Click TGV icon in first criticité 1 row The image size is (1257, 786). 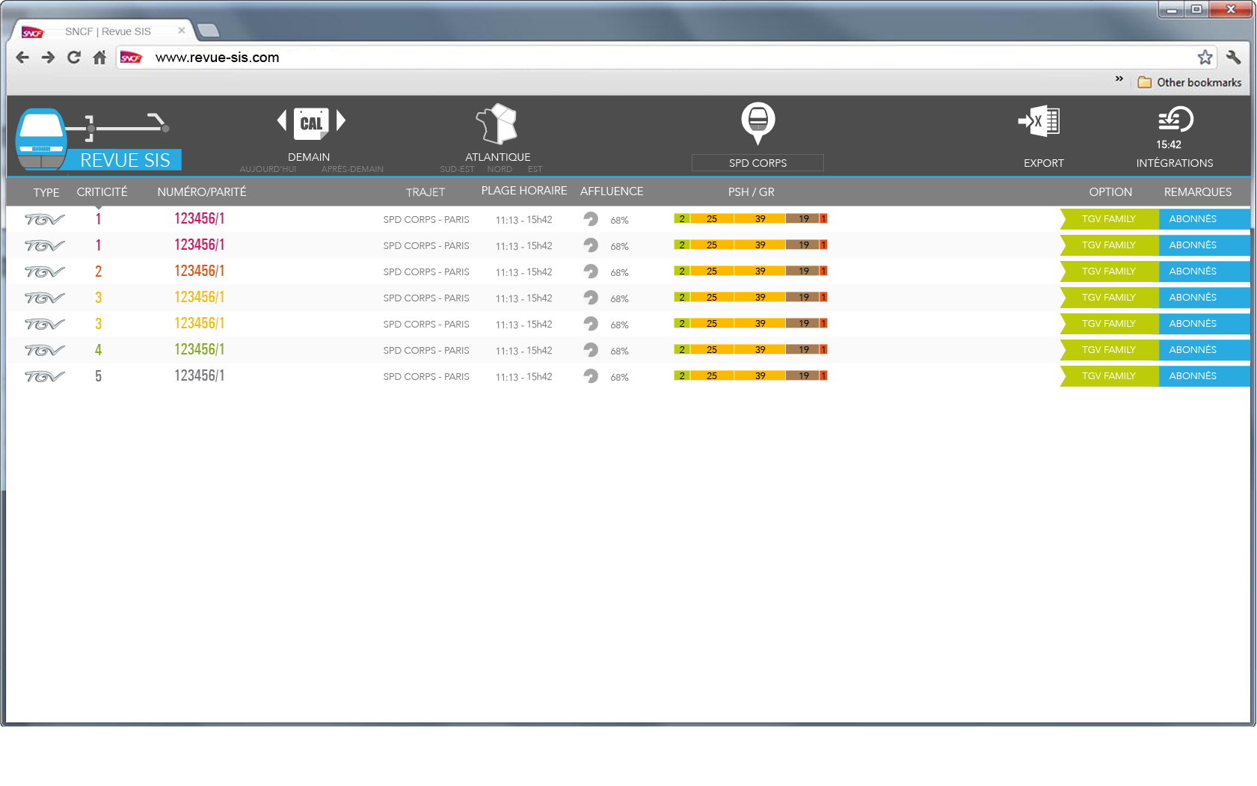(x=45, y=219)
